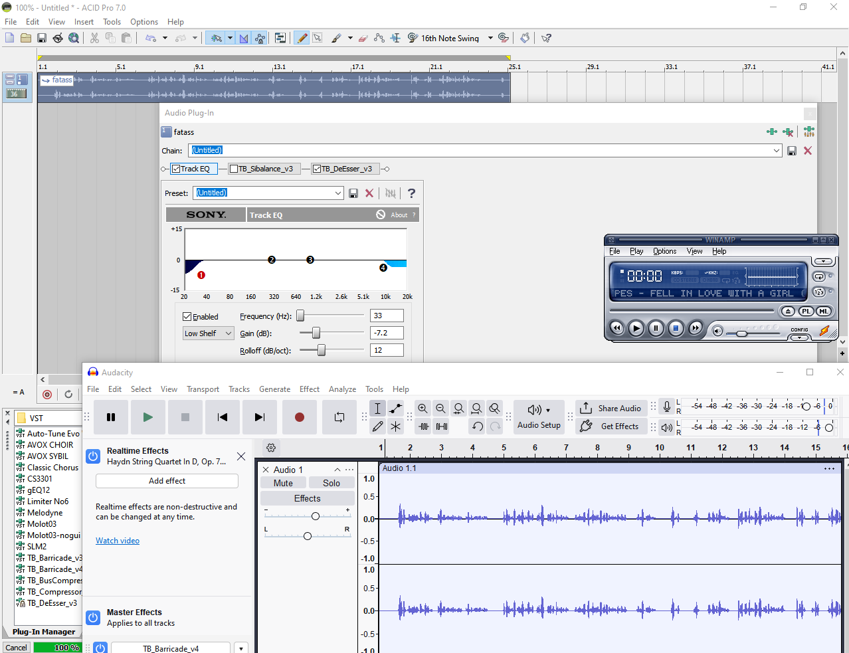Toggle Audacity's Loop button
The height and width of the screenshot is (653, 849).
(339, 417)
